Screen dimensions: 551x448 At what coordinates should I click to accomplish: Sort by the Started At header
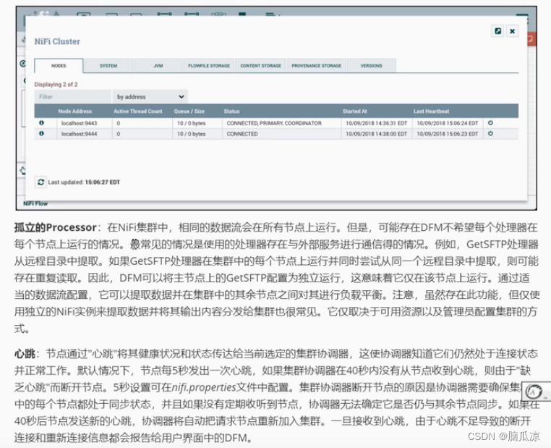(x=354, y=111)
